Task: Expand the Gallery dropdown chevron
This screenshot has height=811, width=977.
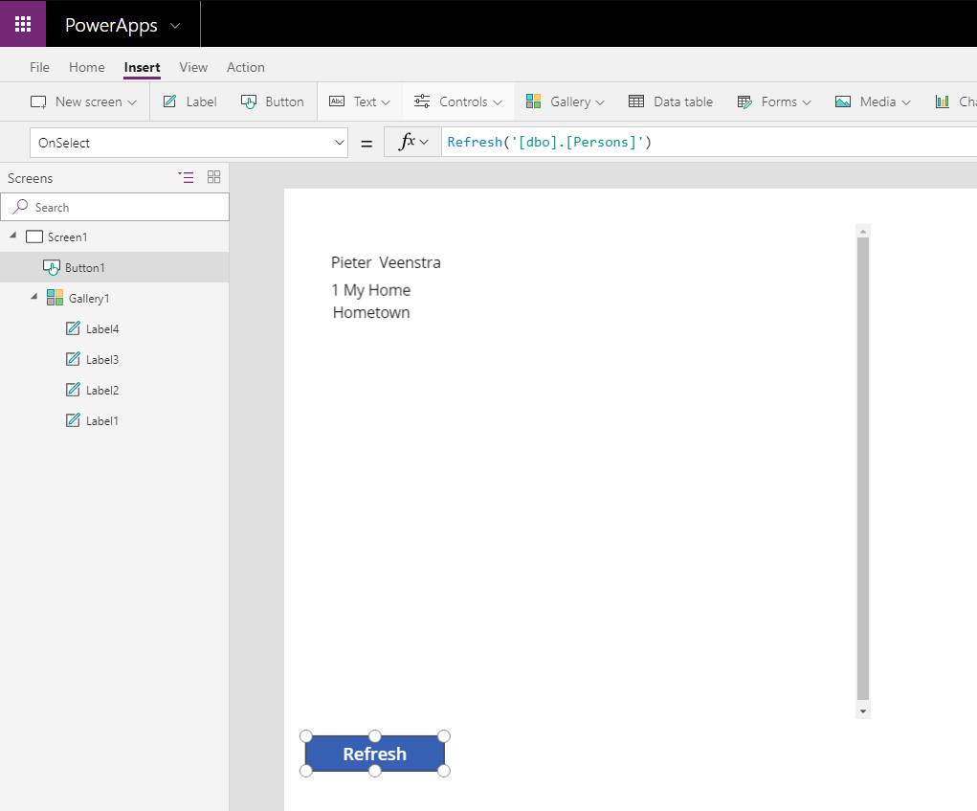Action: pos(600,102)
